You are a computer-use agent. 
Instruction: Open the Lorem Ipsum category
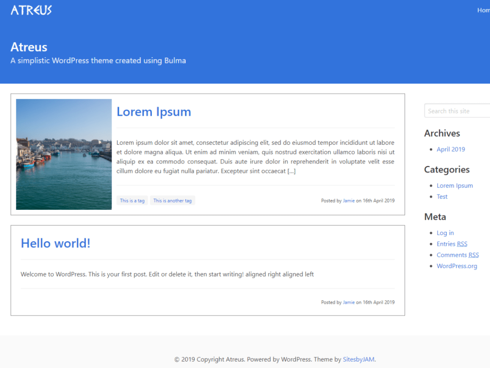[455, 185]
